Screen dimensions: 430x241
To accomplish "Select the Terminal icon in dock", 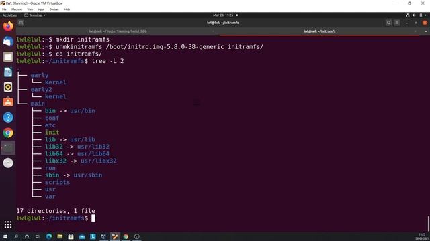I will pos(8,147).
